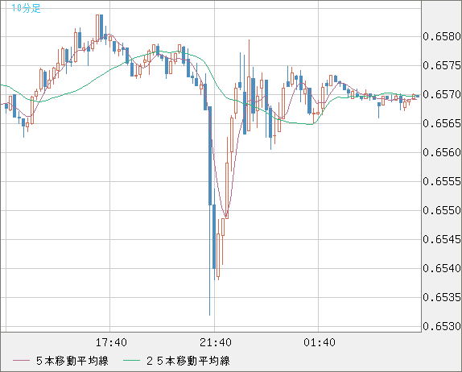
Task: Click the purple 5-period legend line swatch
Action: [x=21, y=361]
